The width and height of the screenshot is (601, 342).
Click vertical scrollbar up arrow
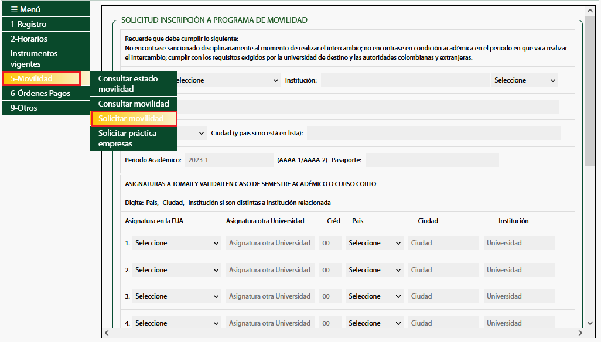[x=590, y=11]
